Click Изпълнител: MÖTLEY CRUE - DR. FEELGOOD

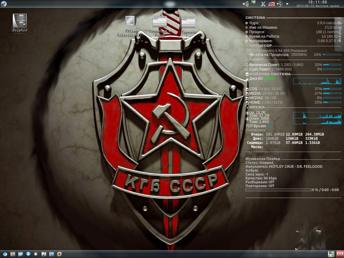(284, 167)
